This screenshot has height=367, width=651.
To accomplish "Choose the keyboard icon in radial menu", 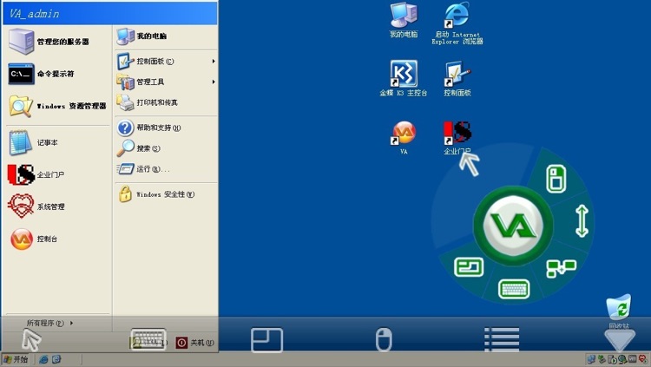I will (514, 289).
